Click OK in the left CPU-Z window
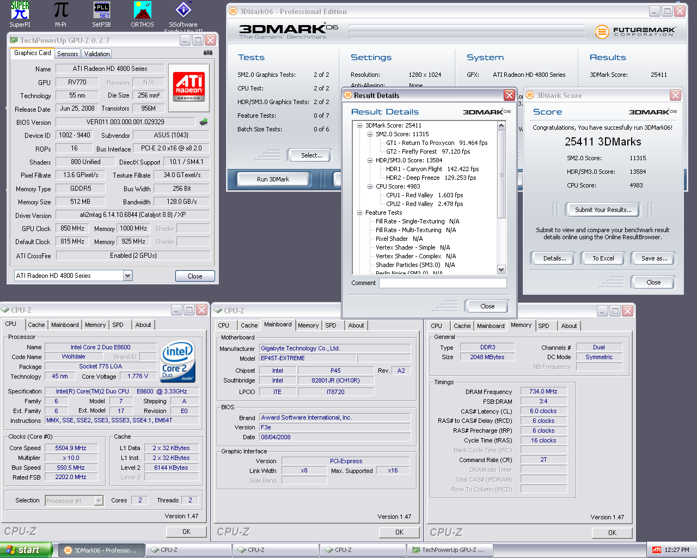The image size is (697, 558). pos(186,532)
